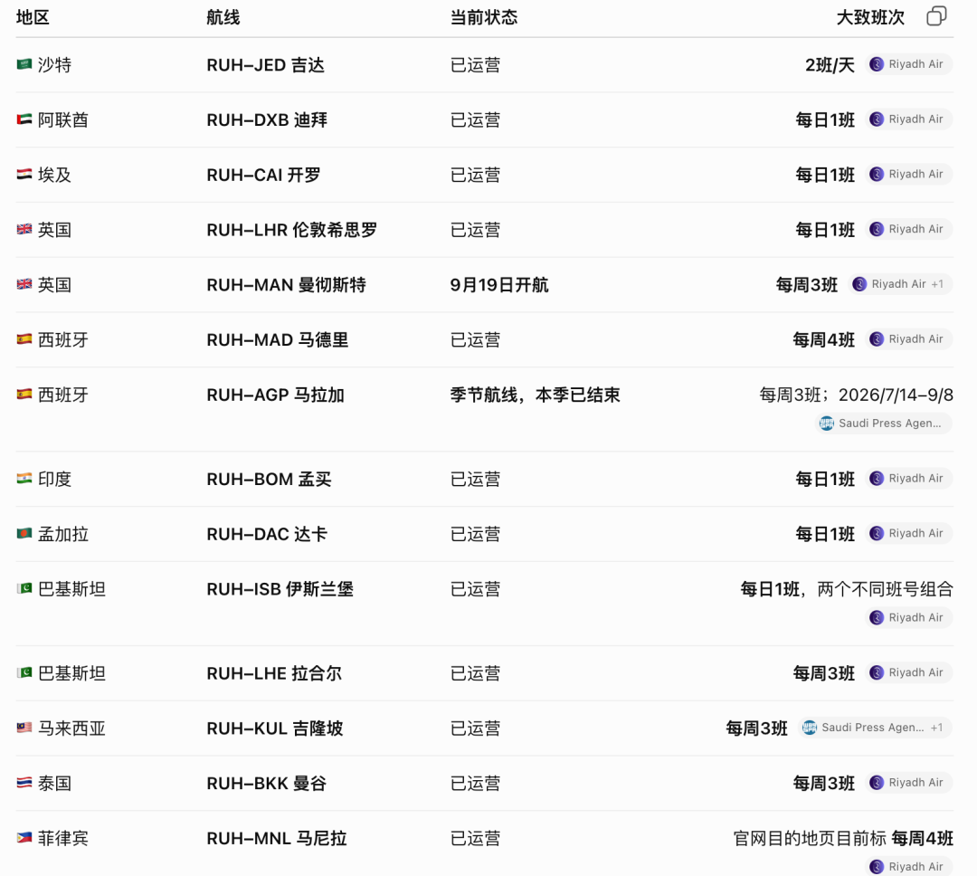The image size is (977, 876).
Task: Click the UK flag in the RUH–LHR row
Action: pos(24,230)
